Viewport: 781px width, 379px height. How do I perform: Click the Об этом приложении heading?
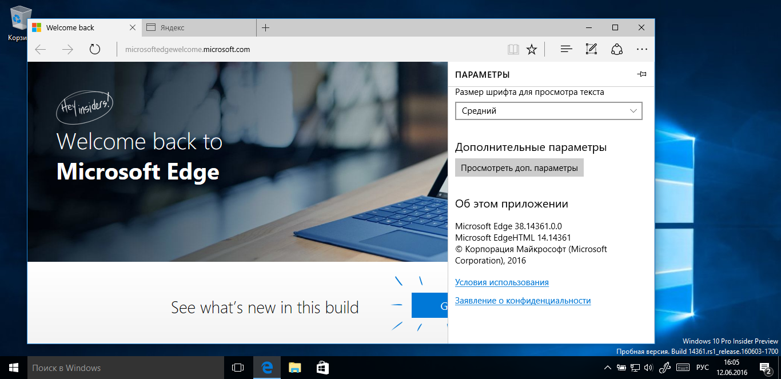point(512,204)
